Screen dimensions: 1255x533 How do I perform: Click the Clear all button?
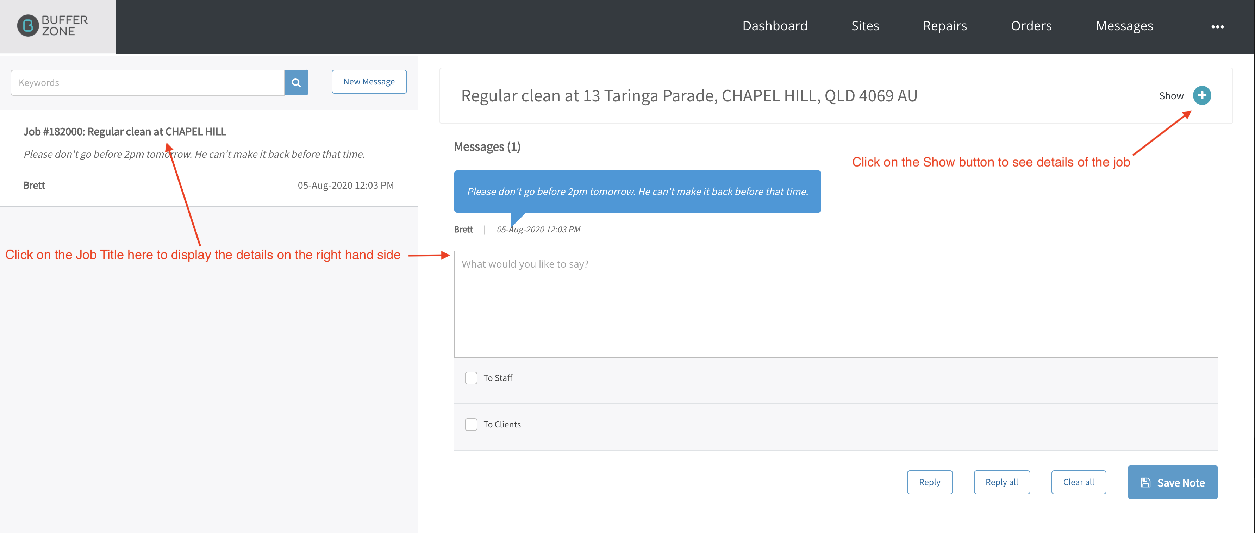pyautogui.click(x=1078, y=482)
